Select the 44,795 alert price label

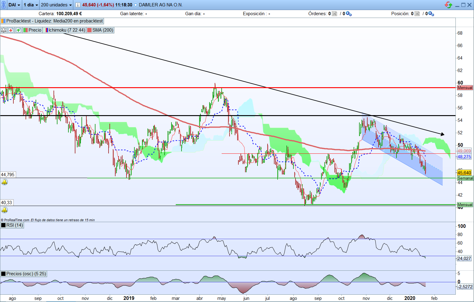[x=8, y=175]
